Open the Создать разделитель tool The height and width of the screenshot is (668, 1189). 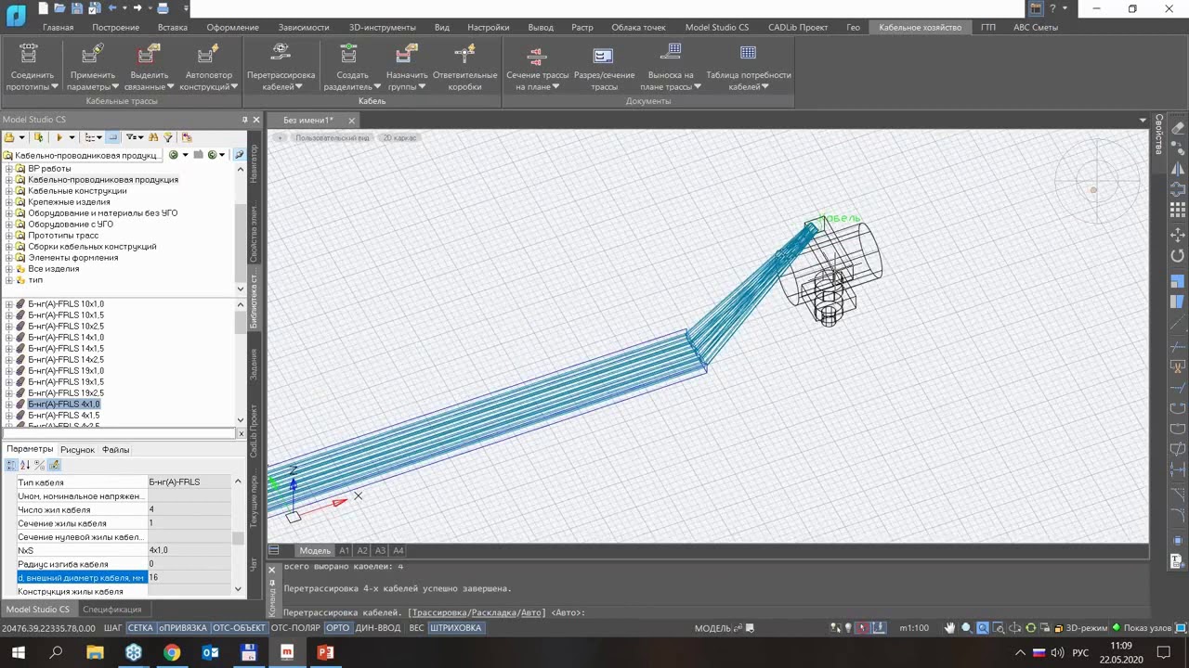click(x=351, y=65)
